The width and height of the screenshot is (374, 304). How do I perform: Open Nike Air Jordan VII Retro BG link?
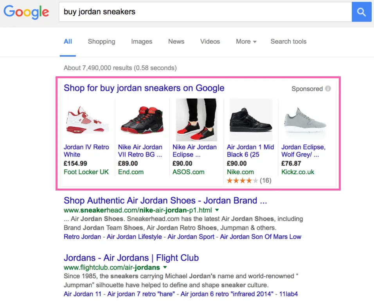(x=140, y=151)
